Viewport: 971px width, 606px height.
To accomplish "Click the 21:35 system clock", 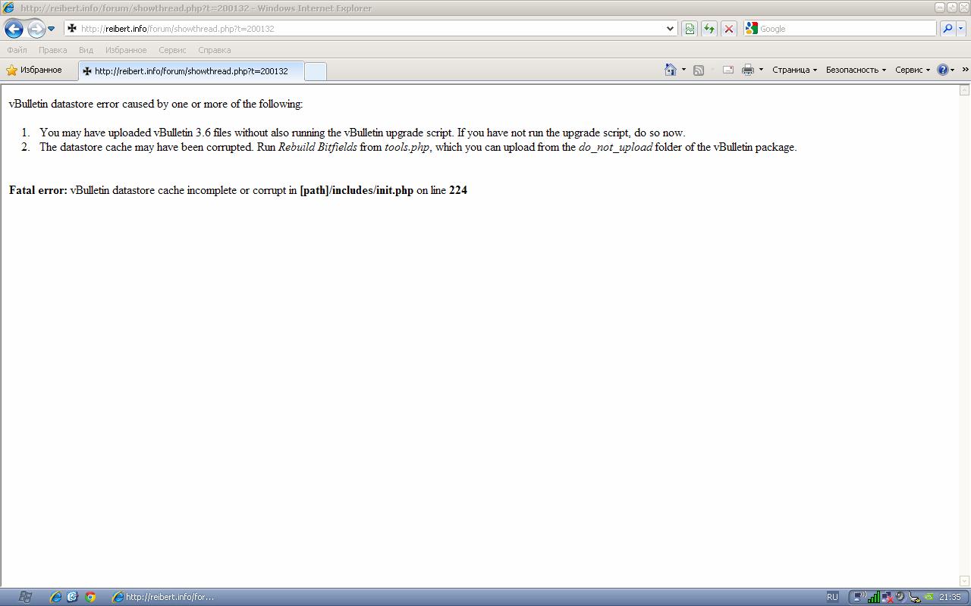I will tap(950, 597).
